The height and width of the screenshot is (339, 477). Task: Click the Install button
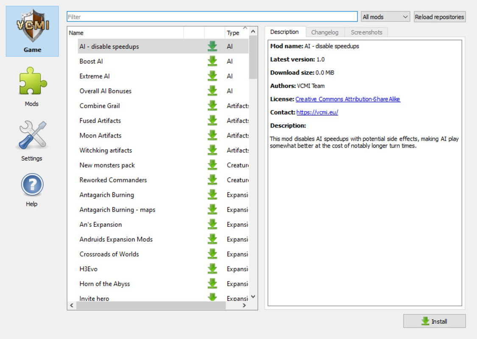coord(435,321)
